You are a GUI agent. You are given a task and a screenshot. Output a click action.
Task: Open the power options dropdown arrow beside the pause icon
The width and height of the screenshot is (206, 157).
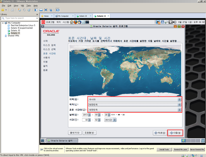click(6, 10)
